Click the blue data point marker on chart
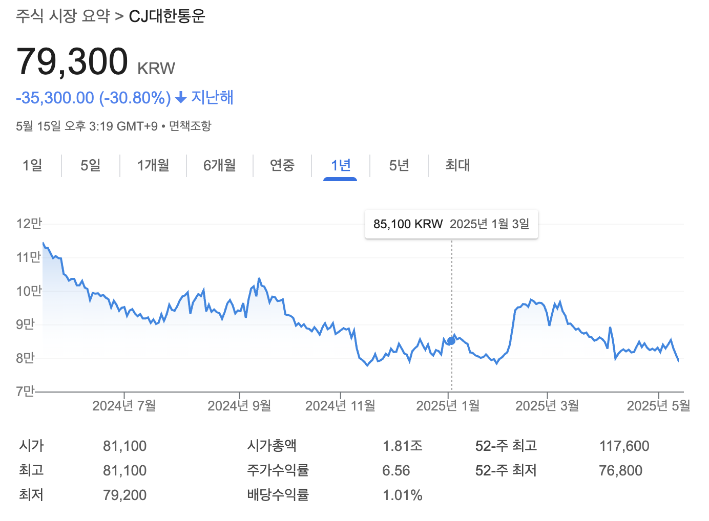This screenshot has height=521, width=709. 451,340
